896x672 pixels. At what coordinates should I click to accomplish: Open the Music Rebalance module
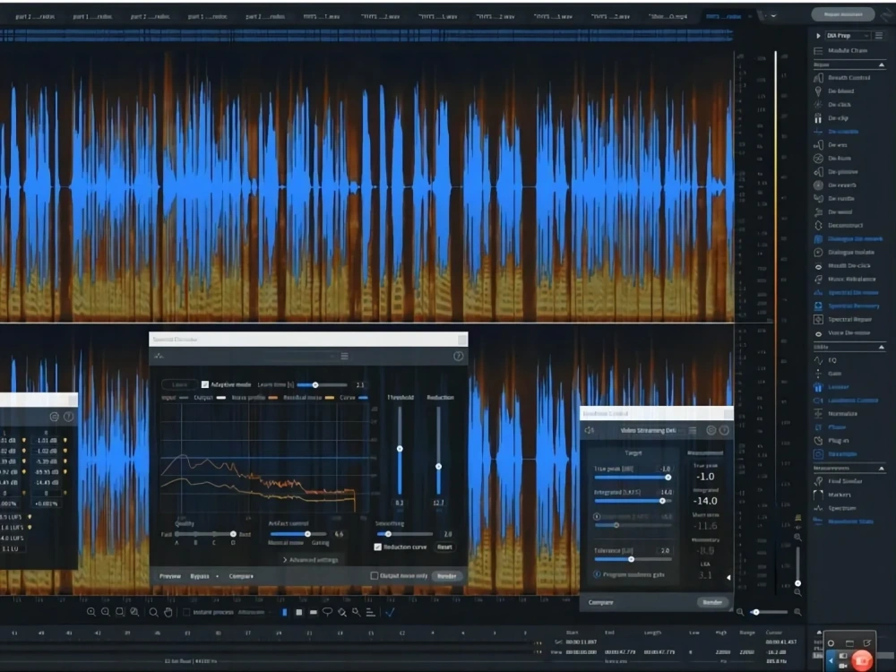[x=845, y=279]
